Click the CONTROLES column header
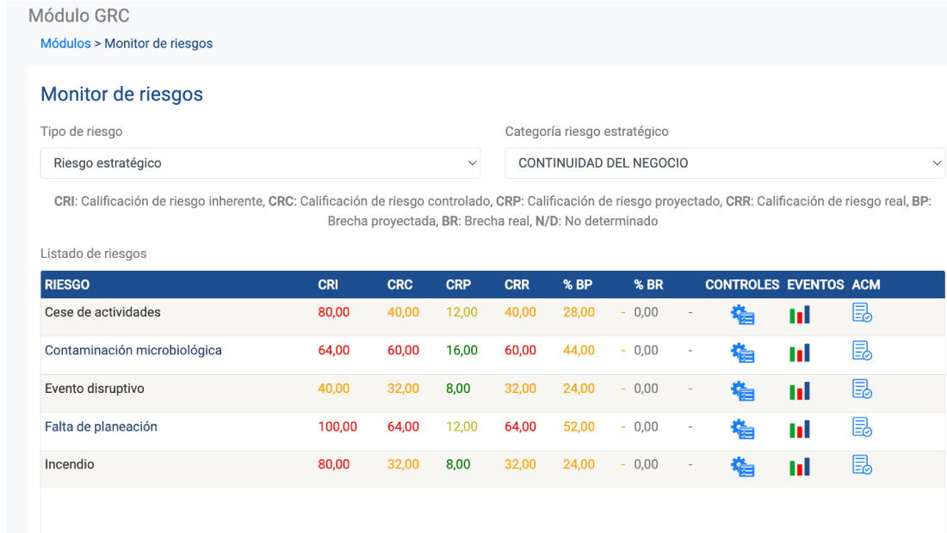This screenshot has height=533, width=947. pos(742,285)
